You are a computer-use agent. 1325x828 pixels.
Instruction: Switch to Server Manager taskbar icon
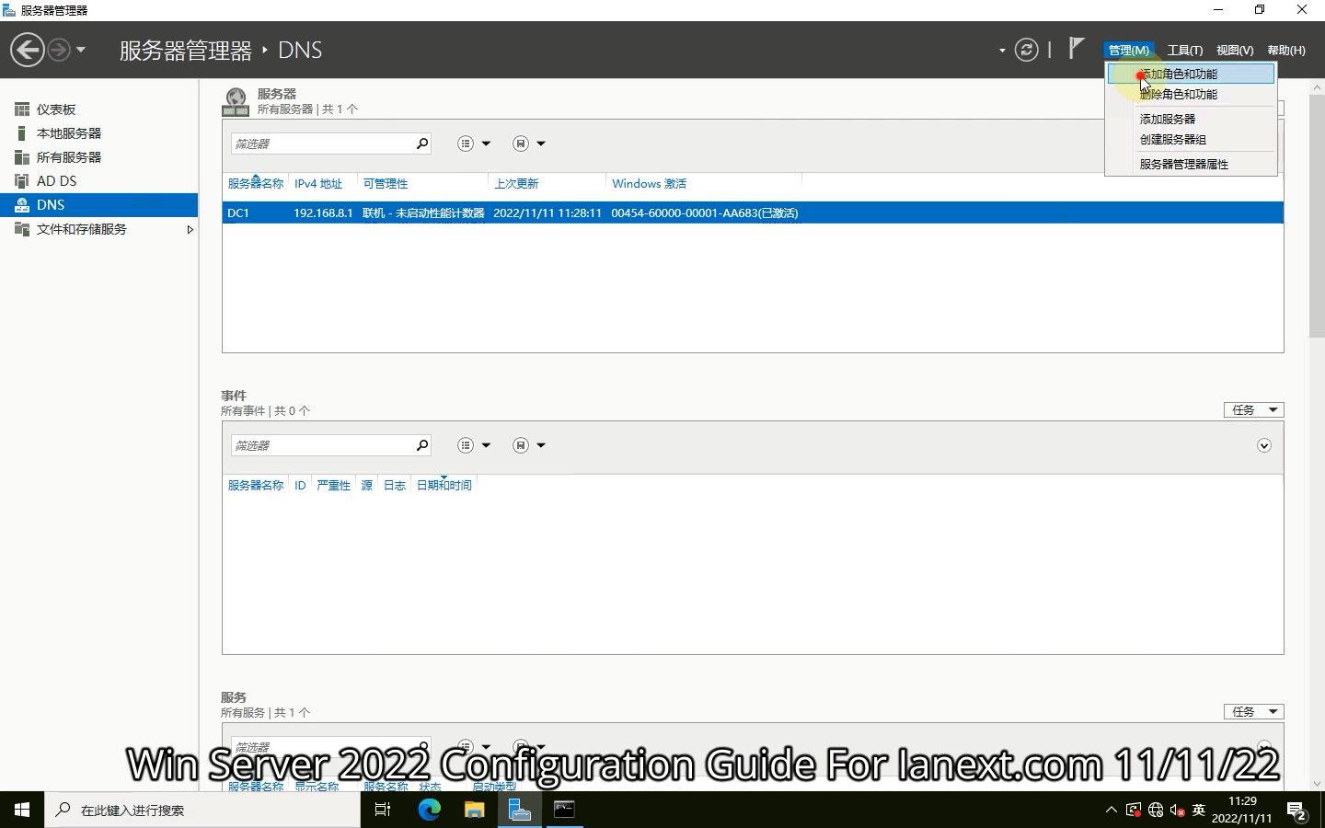point(519,810)
